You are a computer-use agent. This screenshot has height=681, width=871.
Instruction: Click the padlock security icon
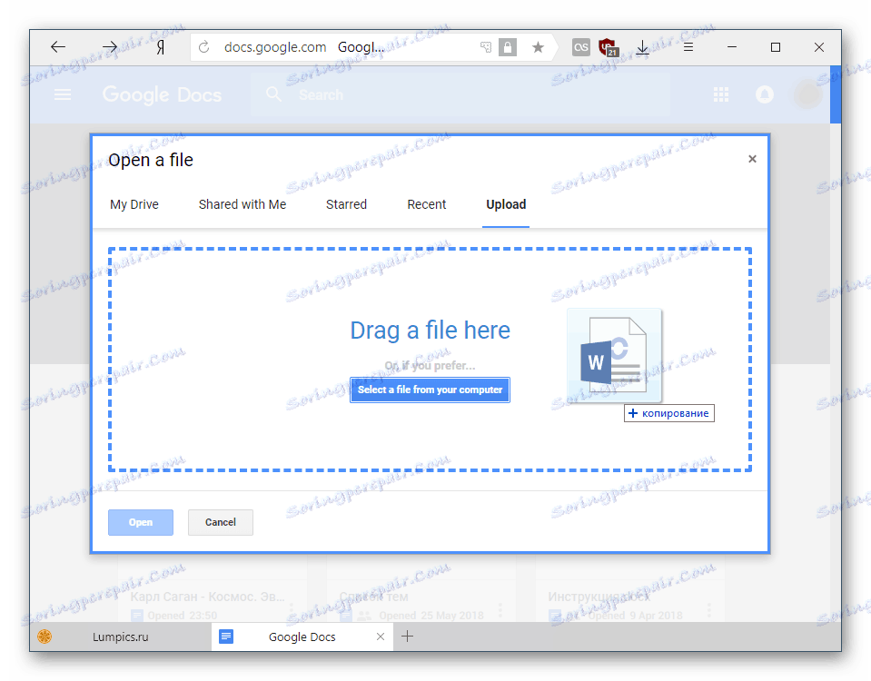click(x=508, y=47)
